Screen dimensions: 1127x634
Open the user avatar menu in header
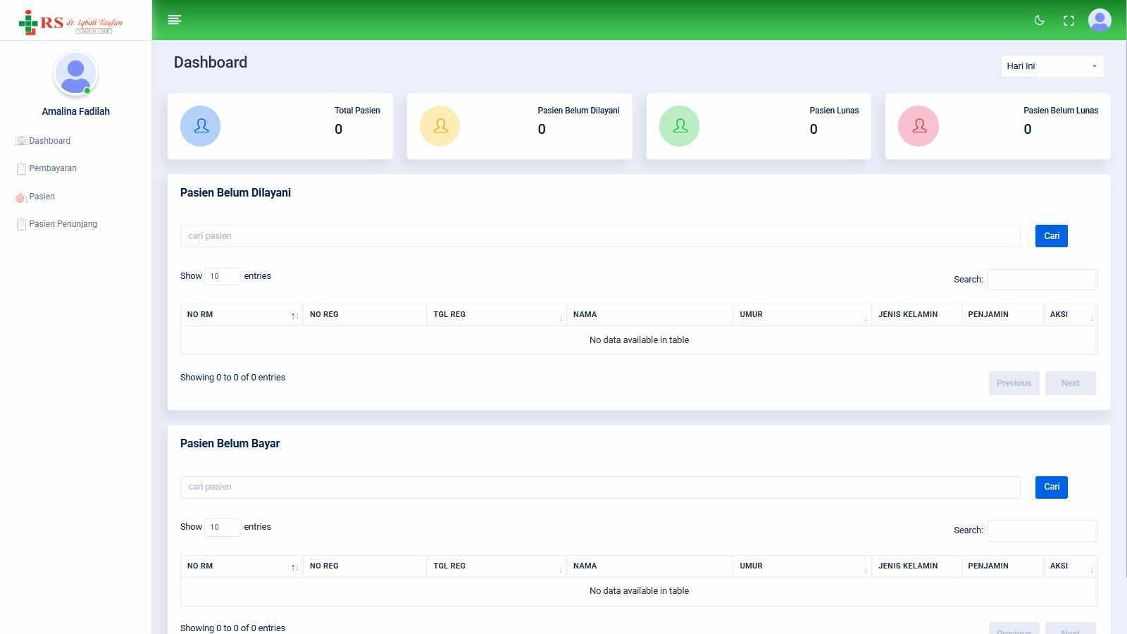pyautogui.click(x=1100, y=20)
